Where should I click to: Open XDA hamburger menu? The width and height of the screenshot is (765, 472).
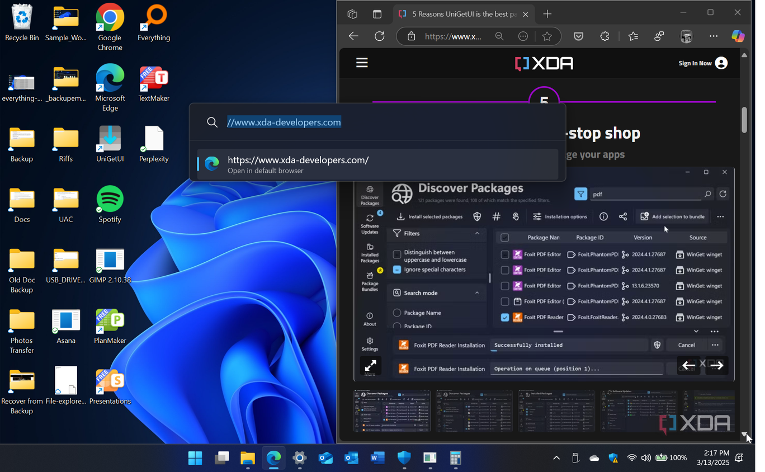click(x=362, y=63)
